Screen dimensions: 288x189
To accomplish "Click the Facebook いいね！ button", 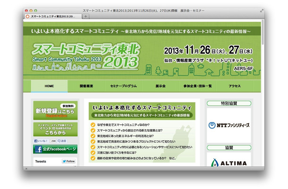I will pos(42,141).
